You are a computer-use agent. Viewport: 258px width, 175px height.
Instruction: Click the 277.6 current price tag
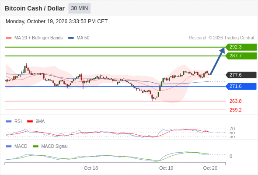tap(241, 75)
